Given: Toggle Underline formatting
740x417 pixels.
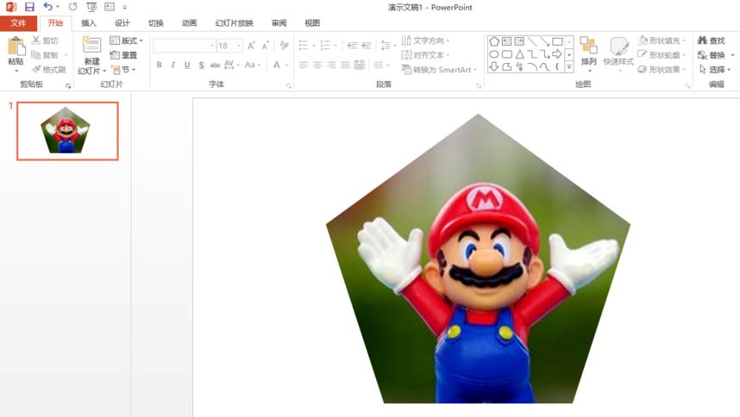Looking at the screenshot, I should (187, 65).
